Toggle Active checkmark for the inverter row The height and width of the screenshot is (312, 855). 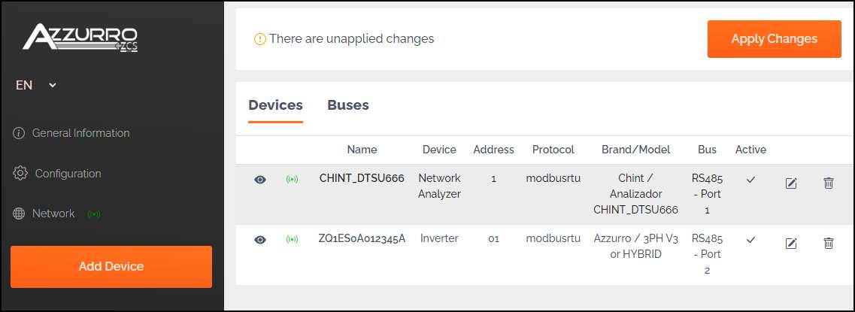pos(751,239)
